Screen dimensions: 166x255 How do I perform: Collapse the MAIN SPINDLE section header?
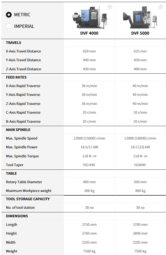click(x=18, y=130)
